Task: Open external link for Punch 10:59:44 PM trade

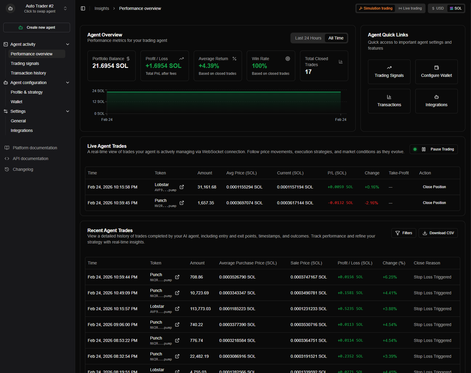Action: tap(177, 277)
